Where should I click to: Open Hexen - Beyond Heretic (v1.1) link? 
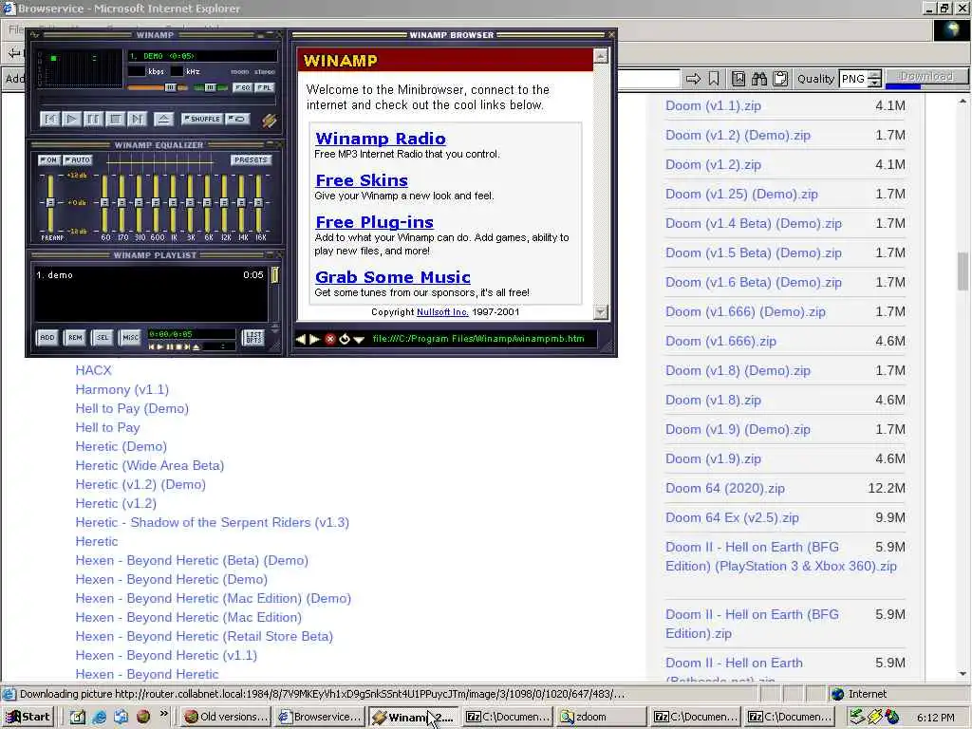[166, 655]
